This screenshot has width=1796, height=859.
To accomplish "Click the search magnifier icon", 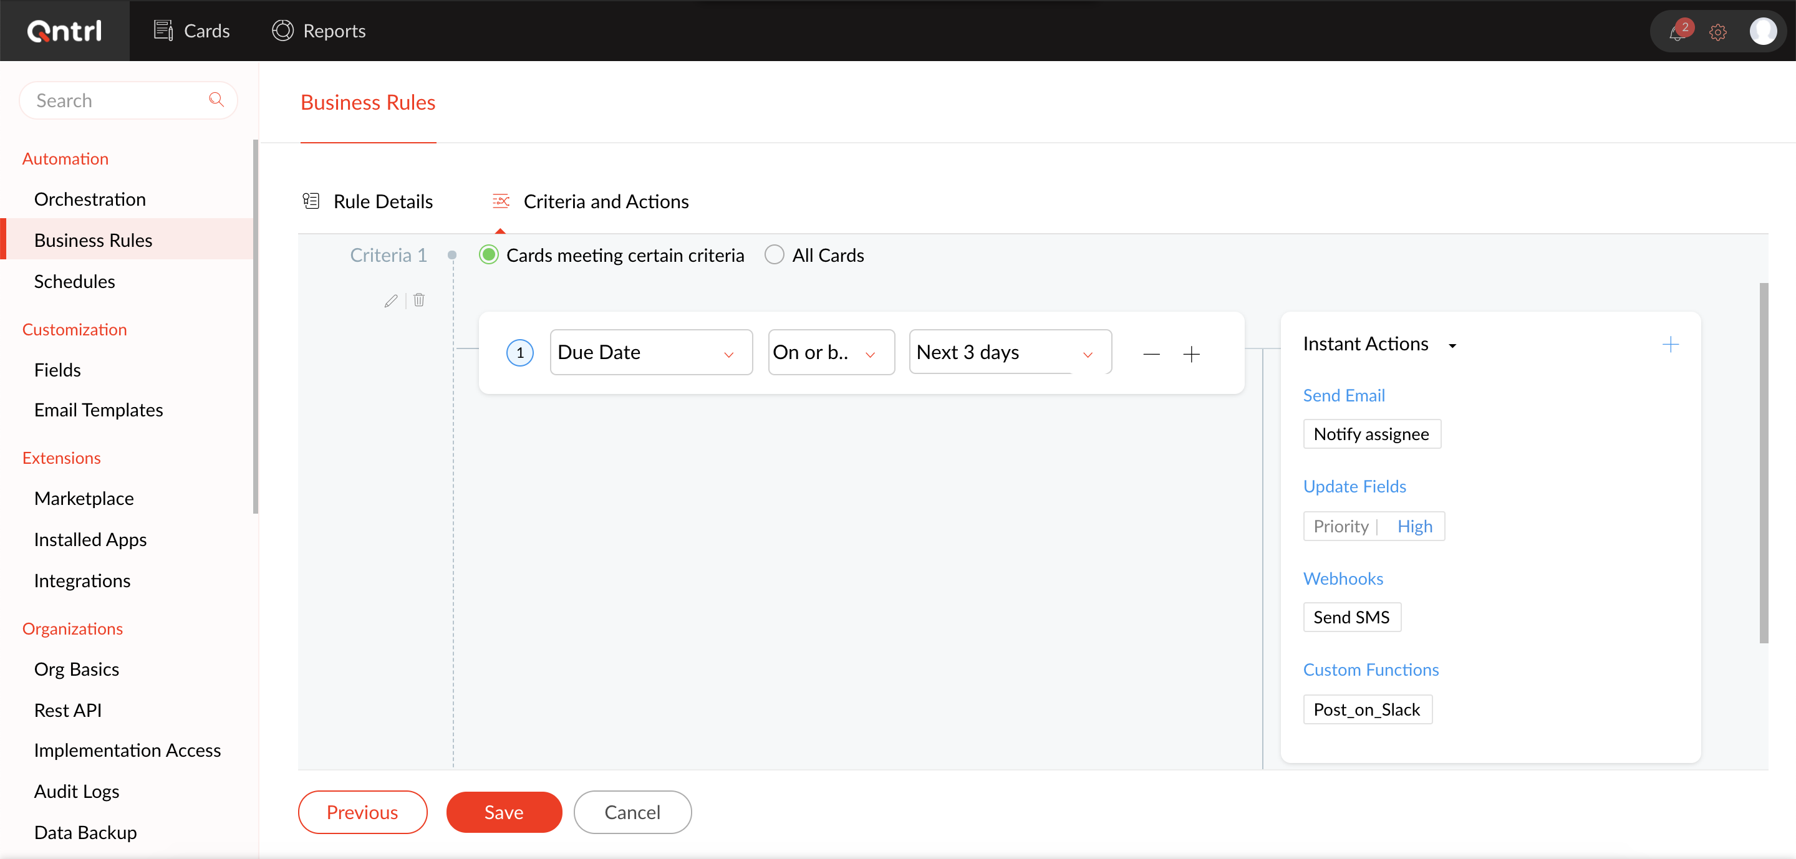I will [x=217, y=100].
